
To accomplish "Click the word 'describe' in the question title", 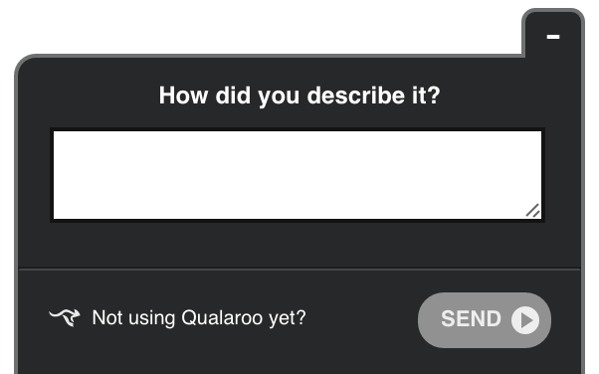I will pyautogui.click(x=355, y=95).
